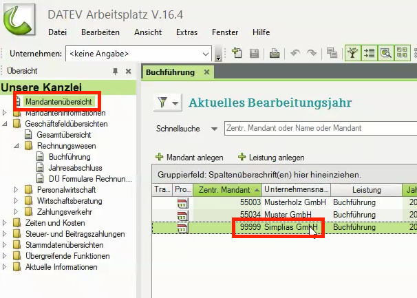417x298 pixels.
Task: Toggle the indented list view button
Action: click(x=370, y=53)
